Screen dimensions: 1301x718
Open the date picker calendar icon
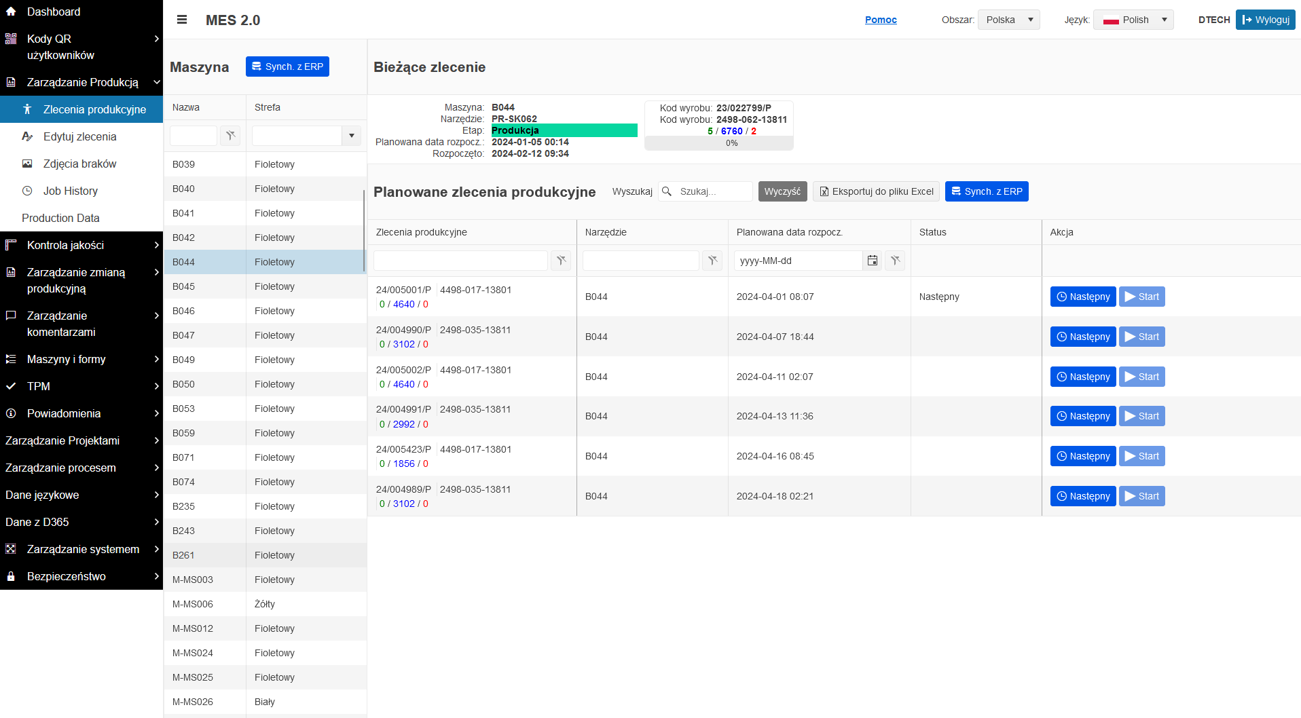tap(873, 261)
